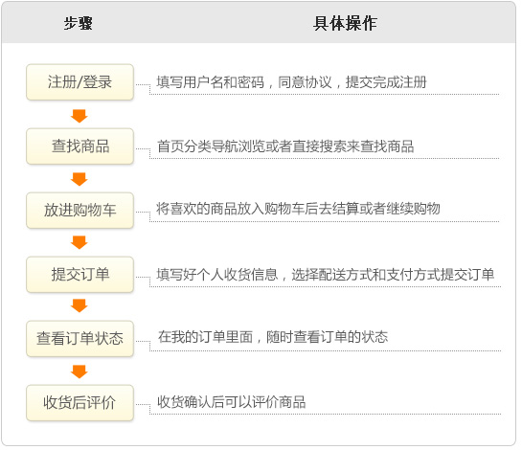
Task: Click orange arrow below 注册/登录
Action: 79,116
